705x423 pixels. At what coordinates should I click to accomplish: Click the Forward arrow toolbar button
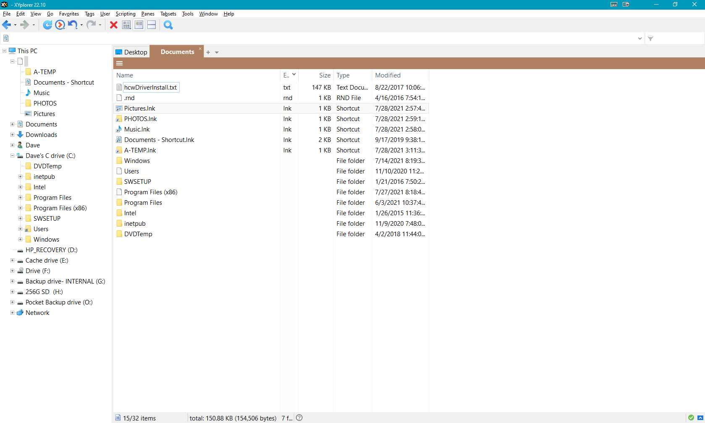pyautogui.click(x=25, y=25)
